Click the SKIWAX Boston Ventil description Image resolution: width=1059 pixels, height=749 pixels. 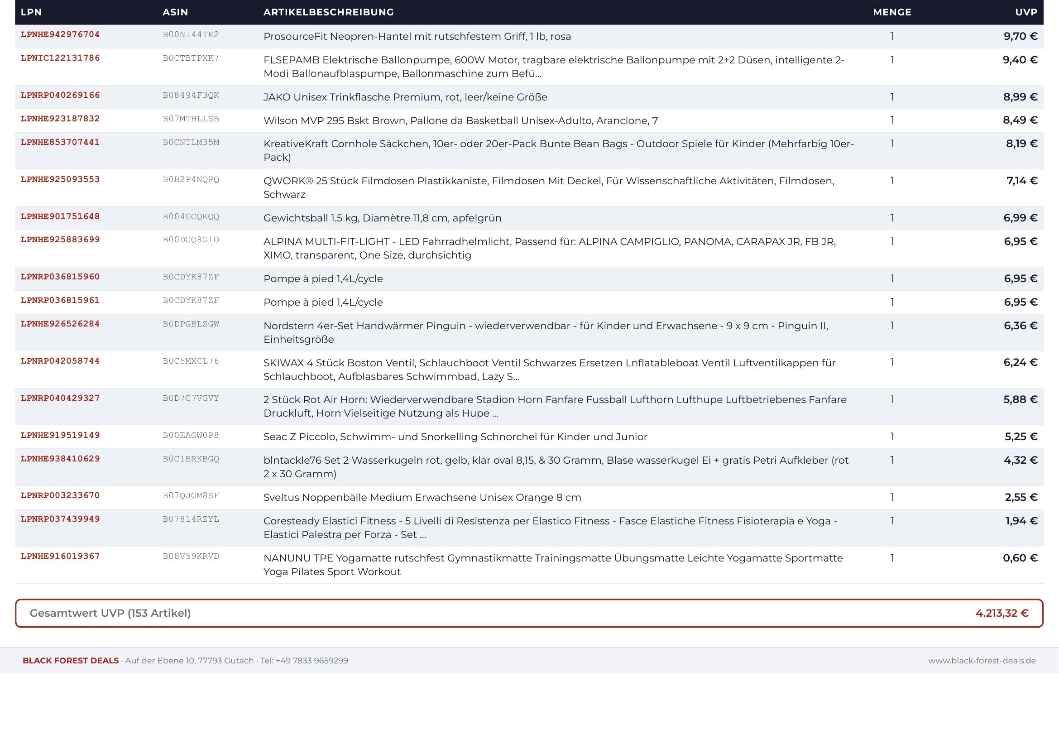pos(549,370)
